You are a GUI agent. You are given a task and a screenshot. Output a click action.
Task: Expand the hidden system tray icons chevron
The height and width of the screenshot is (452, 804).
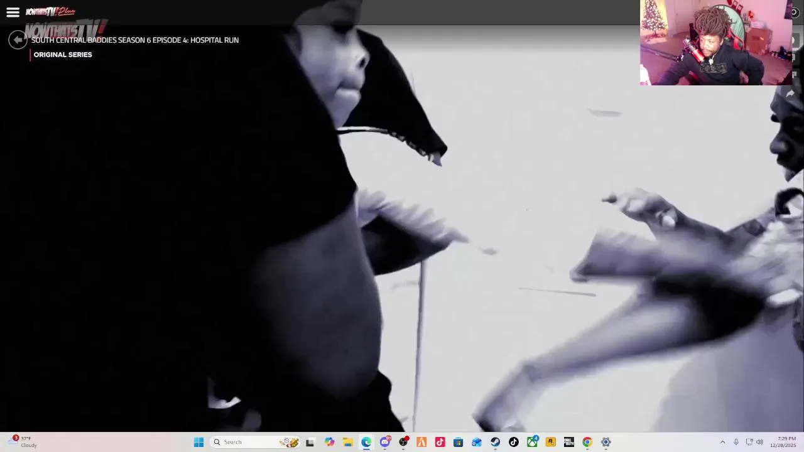[722, 442]
